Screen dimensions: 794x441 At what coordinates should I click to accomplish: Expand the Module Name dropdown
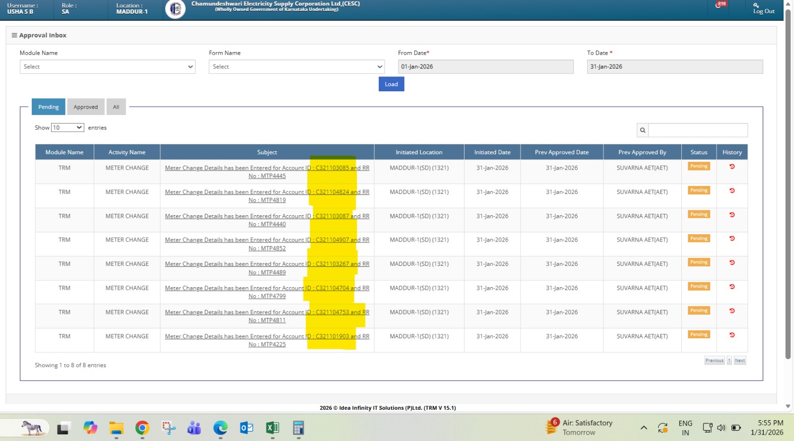tap(107, 67)
